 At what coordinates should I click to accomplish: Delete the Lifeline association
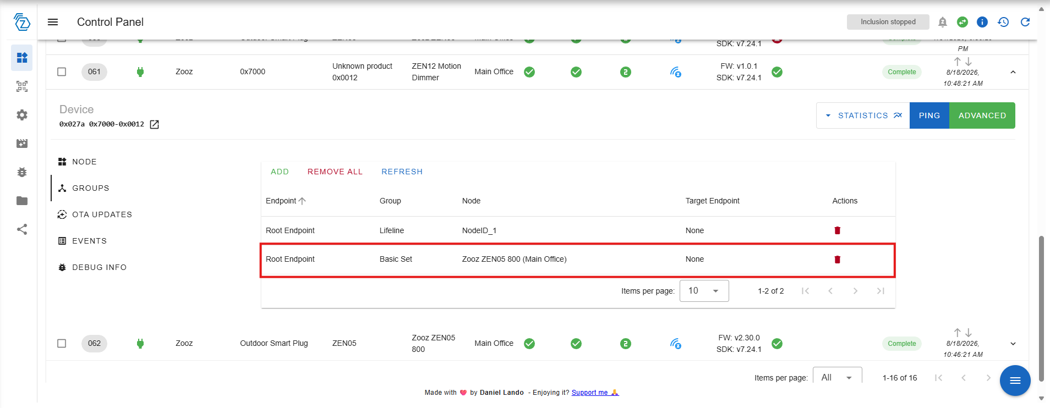coord(838,230)
